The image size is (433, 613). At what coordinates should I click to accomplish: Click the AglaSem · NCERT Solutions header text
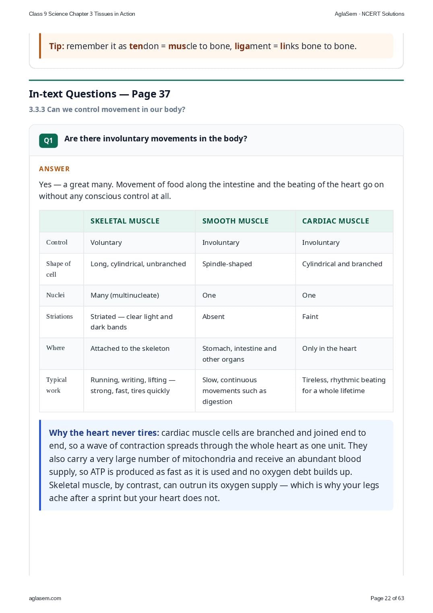(369, 14)
